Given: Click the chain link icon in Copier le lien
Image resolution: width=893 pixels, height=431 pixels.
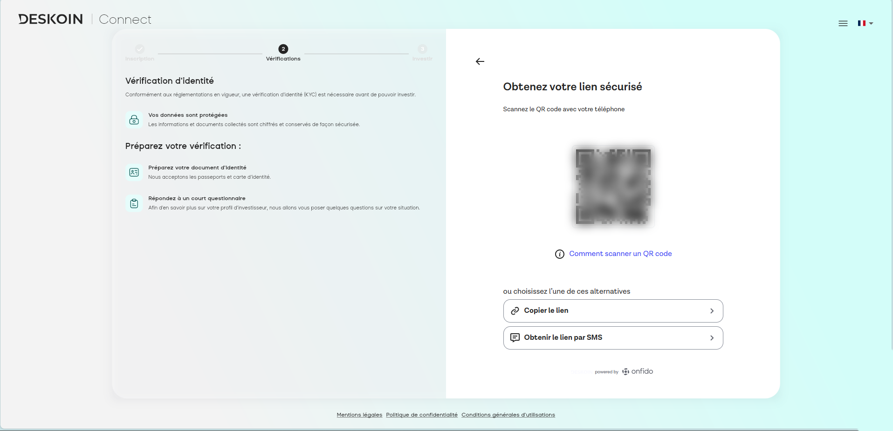Looking at the screenshot, I should pos(515,311).
